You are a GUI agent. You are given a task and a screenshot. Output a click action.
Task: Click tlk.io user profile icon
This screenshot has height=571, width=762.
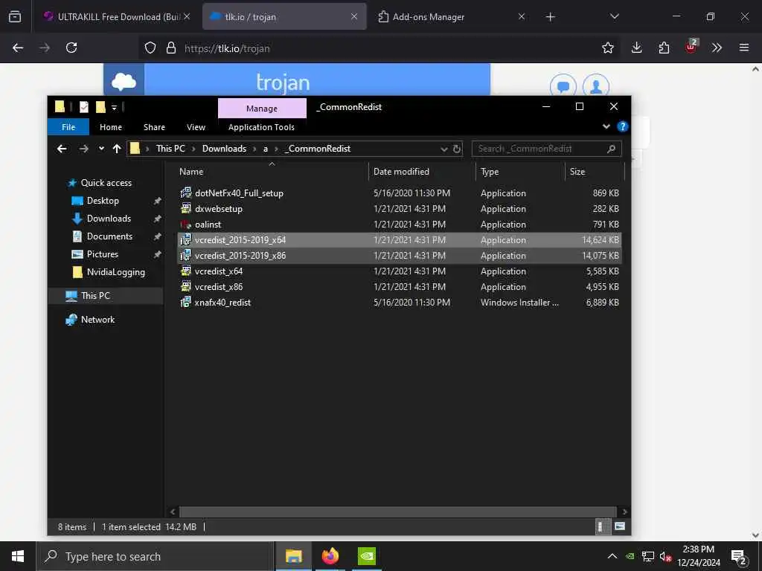point(596,86)
